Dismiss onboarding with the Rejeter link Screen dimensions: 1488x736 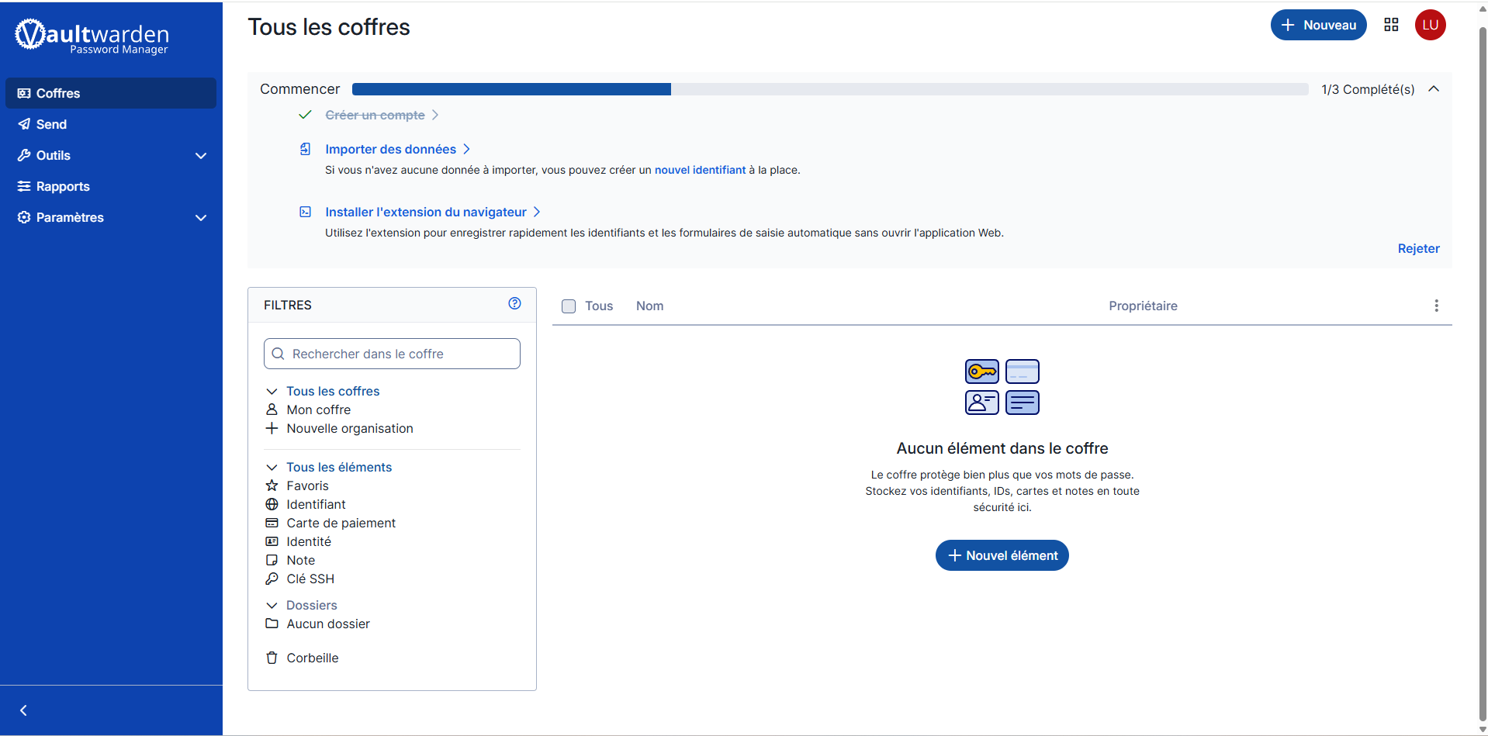[x=1418, y=248]
